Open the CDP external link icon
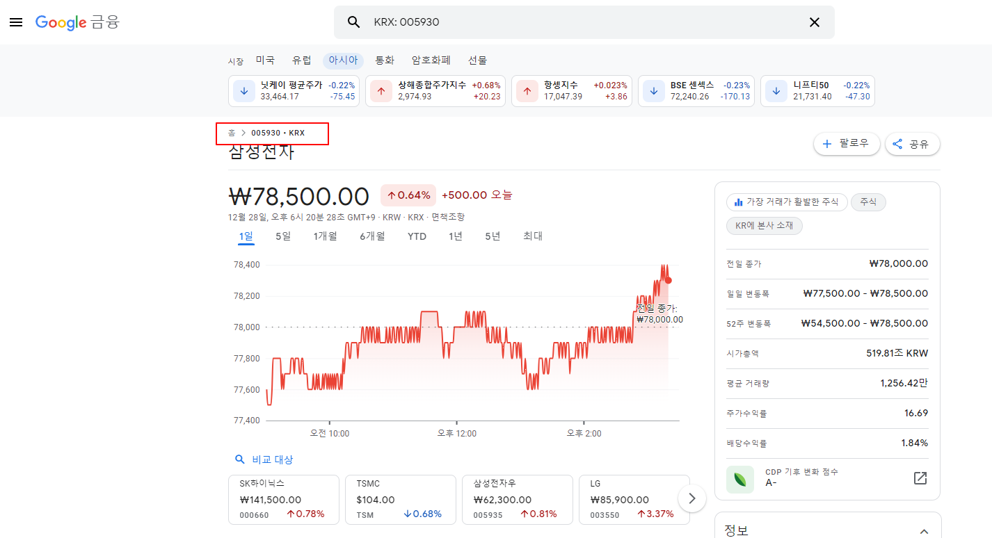 (x=920, y=478)
